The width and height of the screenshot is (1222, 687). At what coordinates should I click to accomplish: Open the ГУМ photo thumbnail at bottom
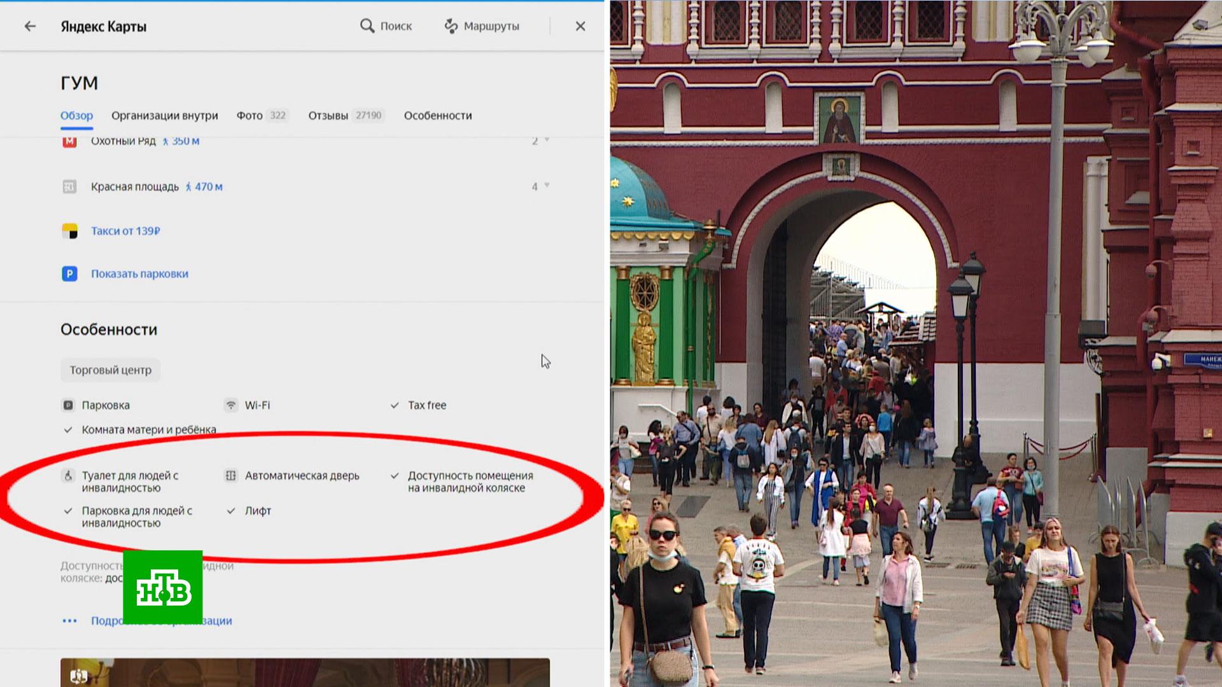point(305,672)
